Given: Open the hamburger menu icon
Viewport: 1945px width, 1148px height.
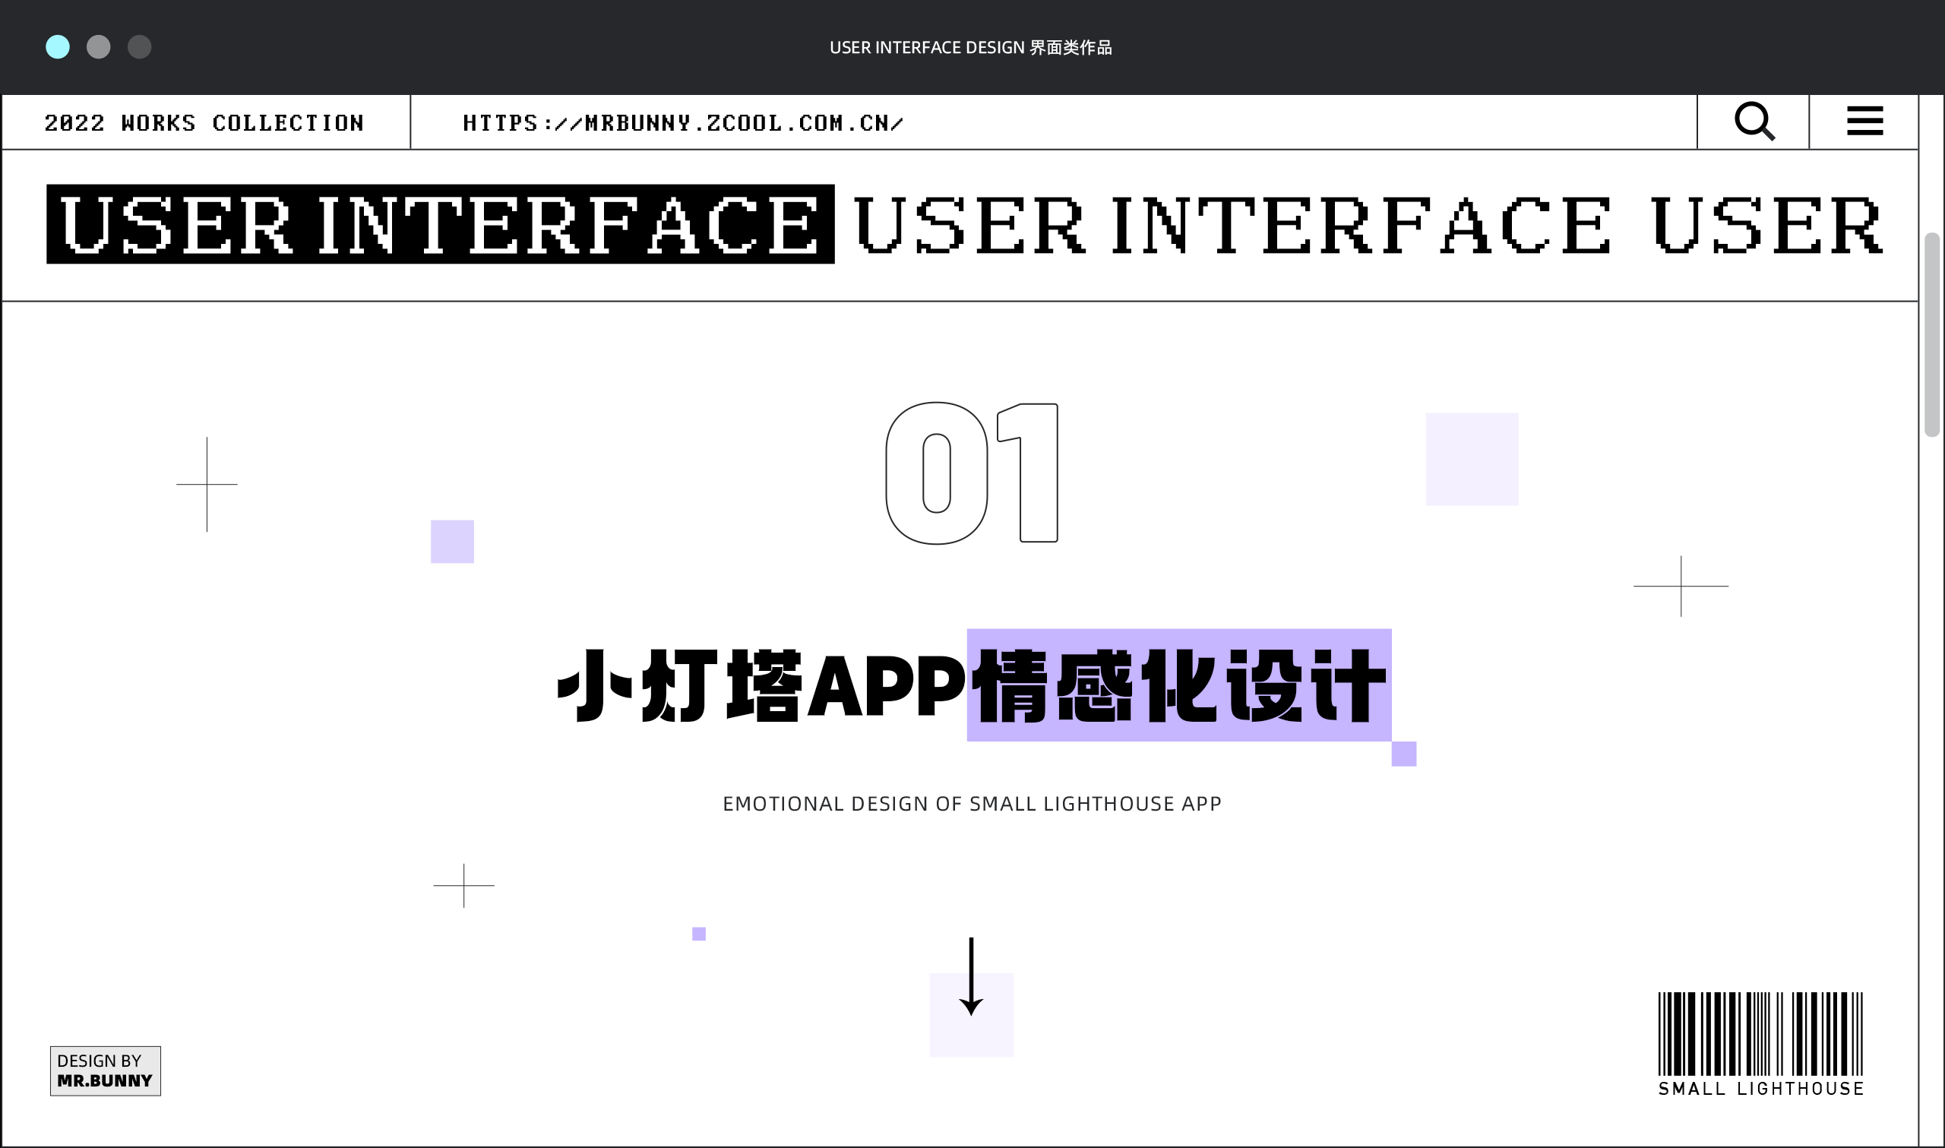Looking at the screenshot, I should (x=1864, y=121).
